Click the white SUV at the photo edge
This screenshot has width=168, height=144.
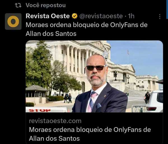[x=155, y=100]
